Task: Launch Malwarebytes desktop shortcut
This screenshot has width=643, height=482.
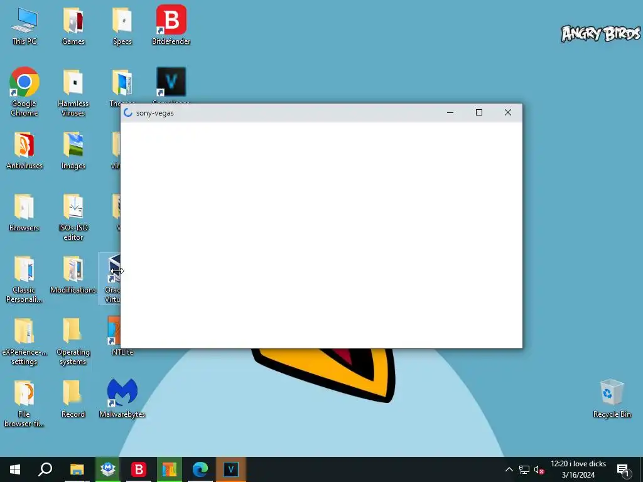Action: (x=122, y=397)
